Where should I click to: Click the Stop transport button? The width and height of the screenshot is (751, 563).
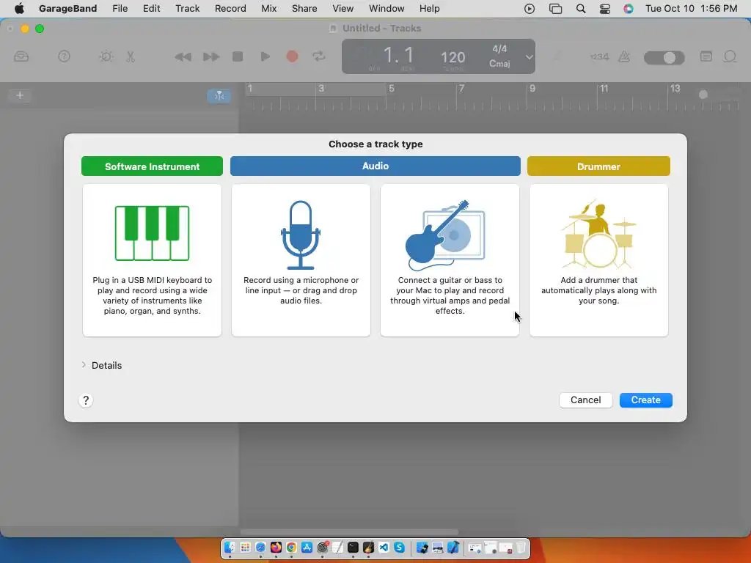click(x=238, y=56)
